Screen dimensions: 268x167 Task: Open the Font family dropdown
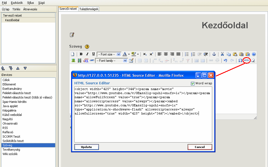(111, 61)
